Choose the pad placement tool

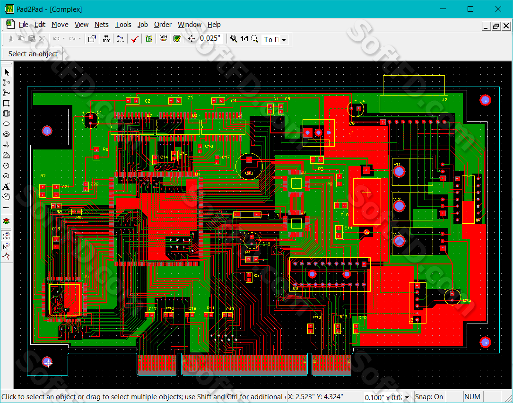tap(6, 134)
